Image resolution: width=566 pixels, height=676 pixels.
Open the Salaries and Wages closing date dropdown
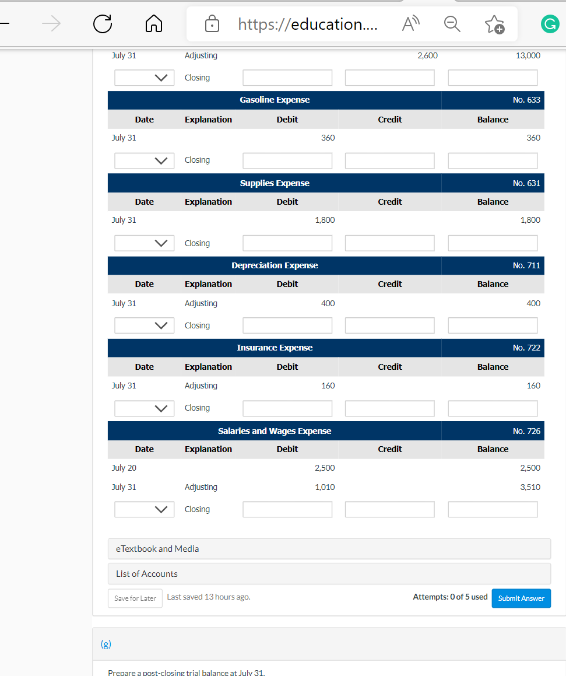[x=144, y=509]
